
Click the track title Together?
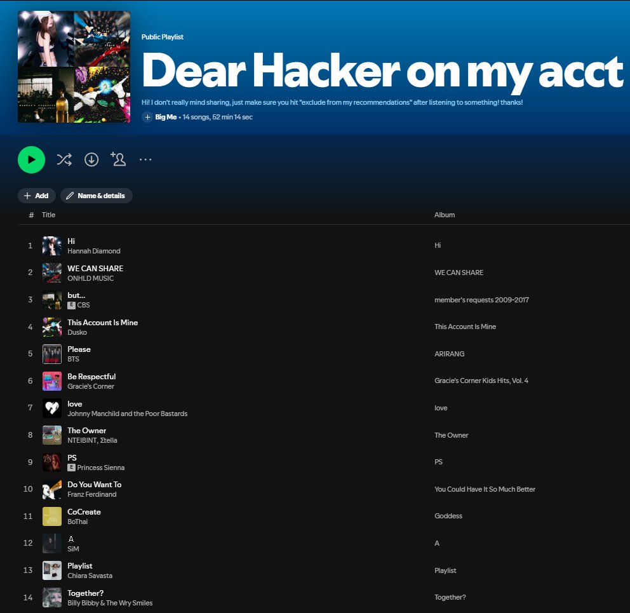(86, 593)
